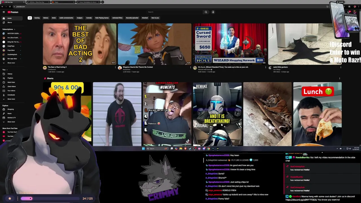Switch to the TikTok browser tab
Viewport: 361px width, 203px height.
tap(38, 2)
